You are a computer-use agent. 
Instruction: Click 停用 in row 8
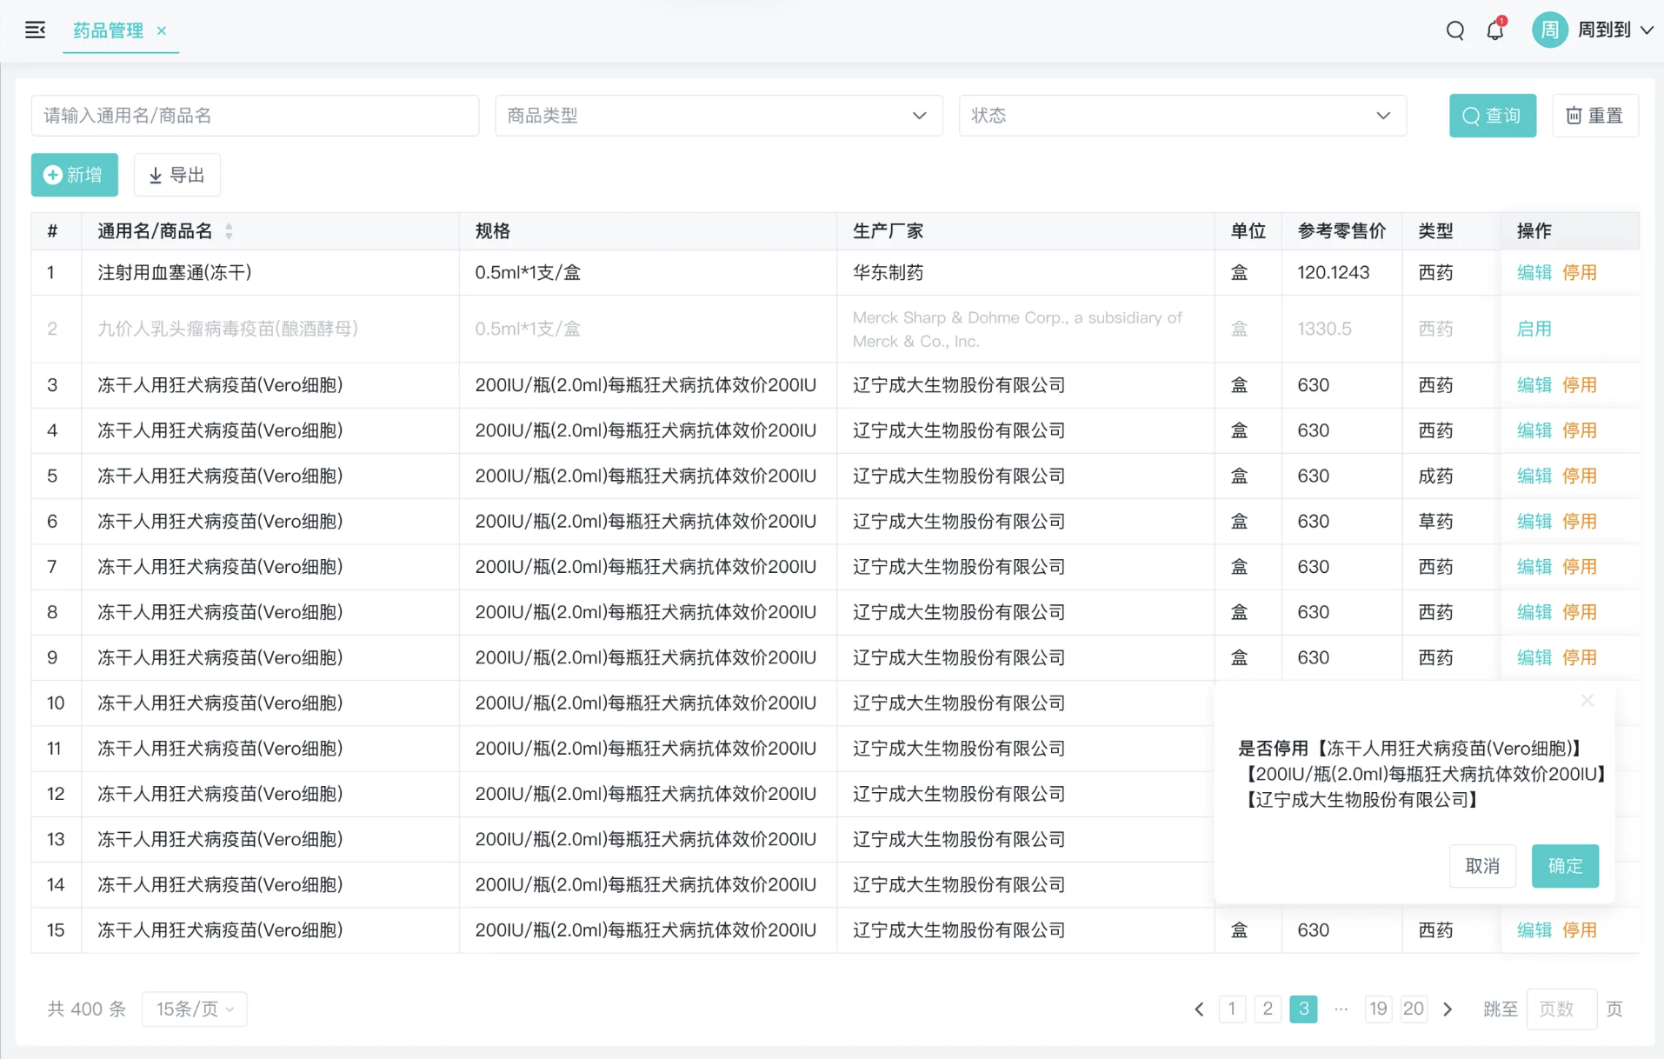coord(1579,612)
